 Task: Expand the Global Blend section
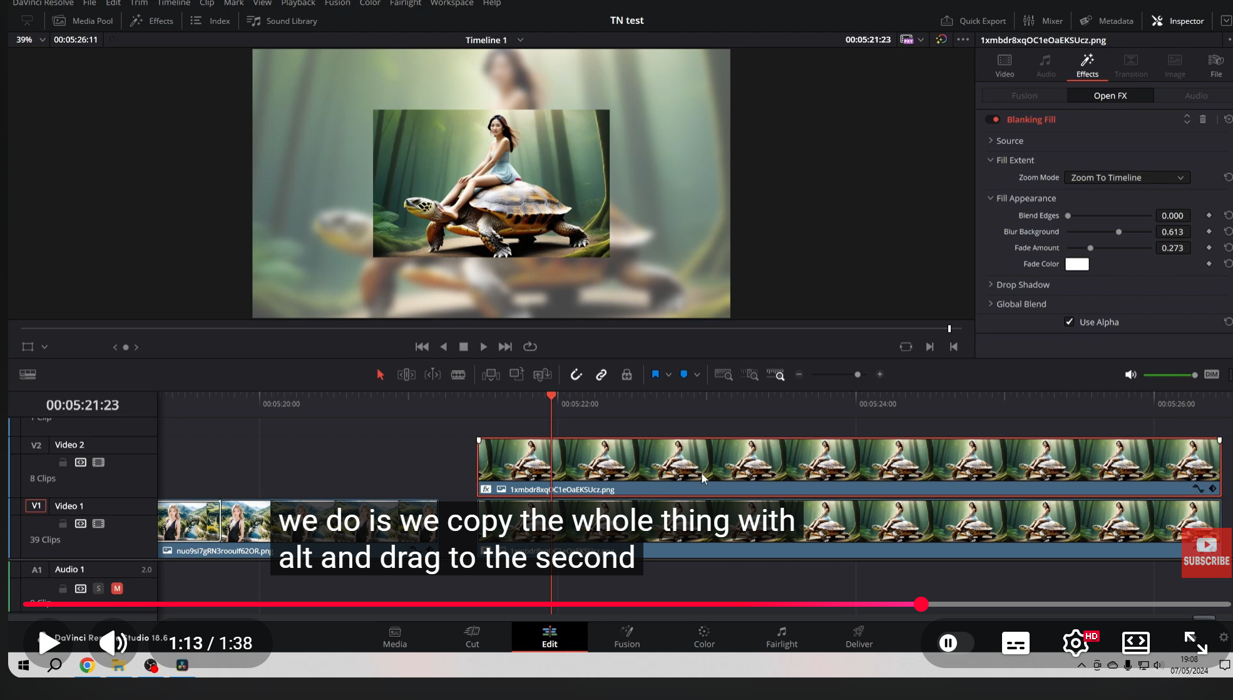pos(991,304)
